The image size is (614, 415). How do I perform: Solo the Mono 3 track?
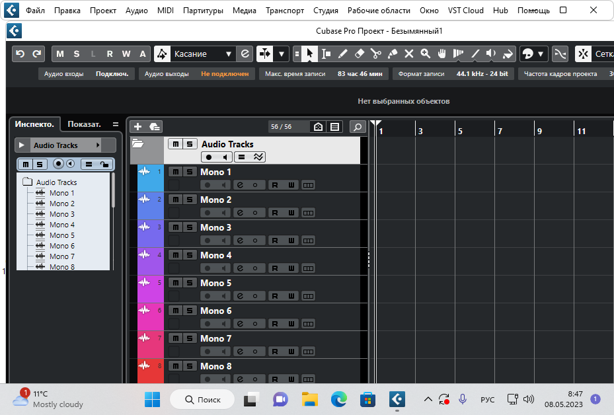click(190, 227)
